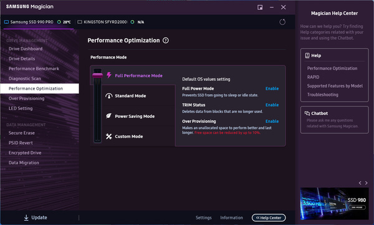Toggle the mini window mode icon
Viewport: 374px width, 225px height.
(x=260, y=7)
